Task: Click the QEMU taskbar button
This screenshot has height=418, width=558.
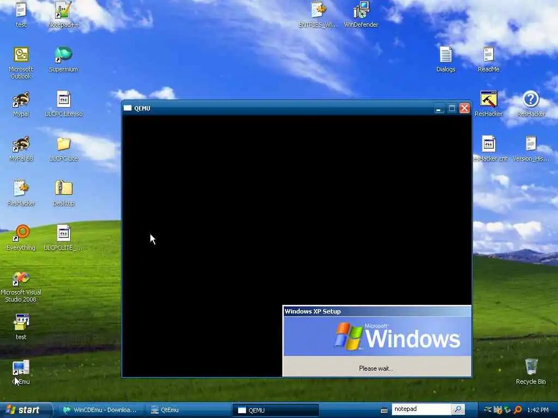Action: tap(275, 410)
